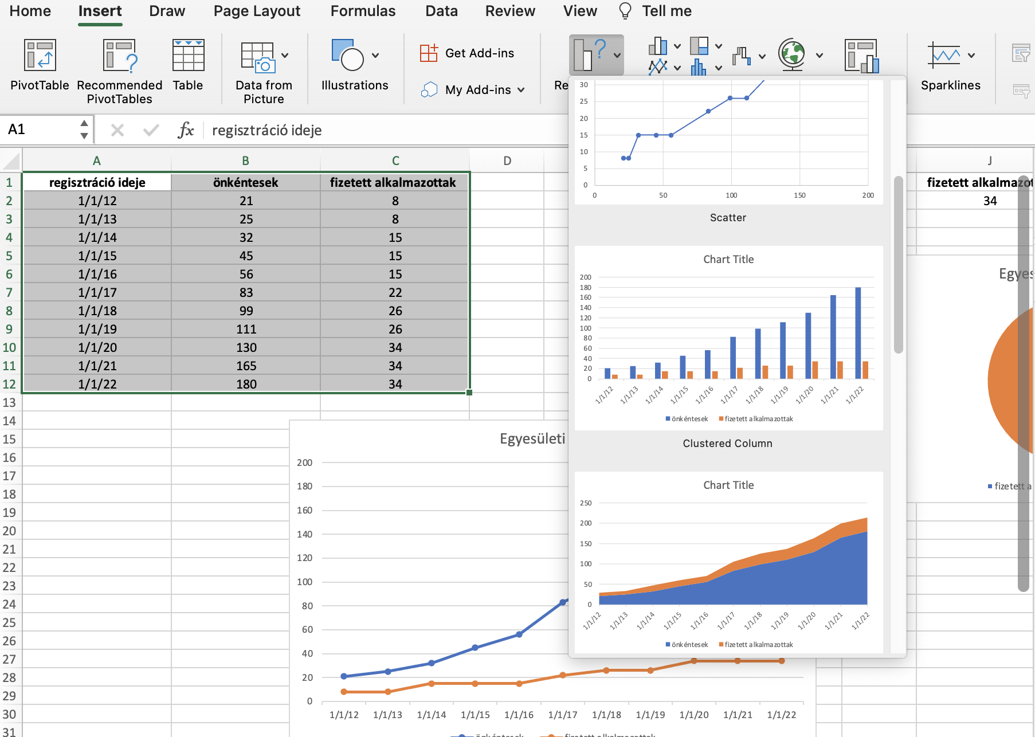Choose the Clustered Column chart preview
The width and height of the screenshot is (1035, 737).
(x=728, y=338)
